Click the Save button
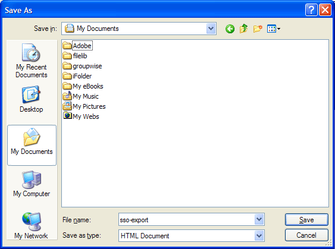This screenshot has width=335, height=249. (306, 219)
